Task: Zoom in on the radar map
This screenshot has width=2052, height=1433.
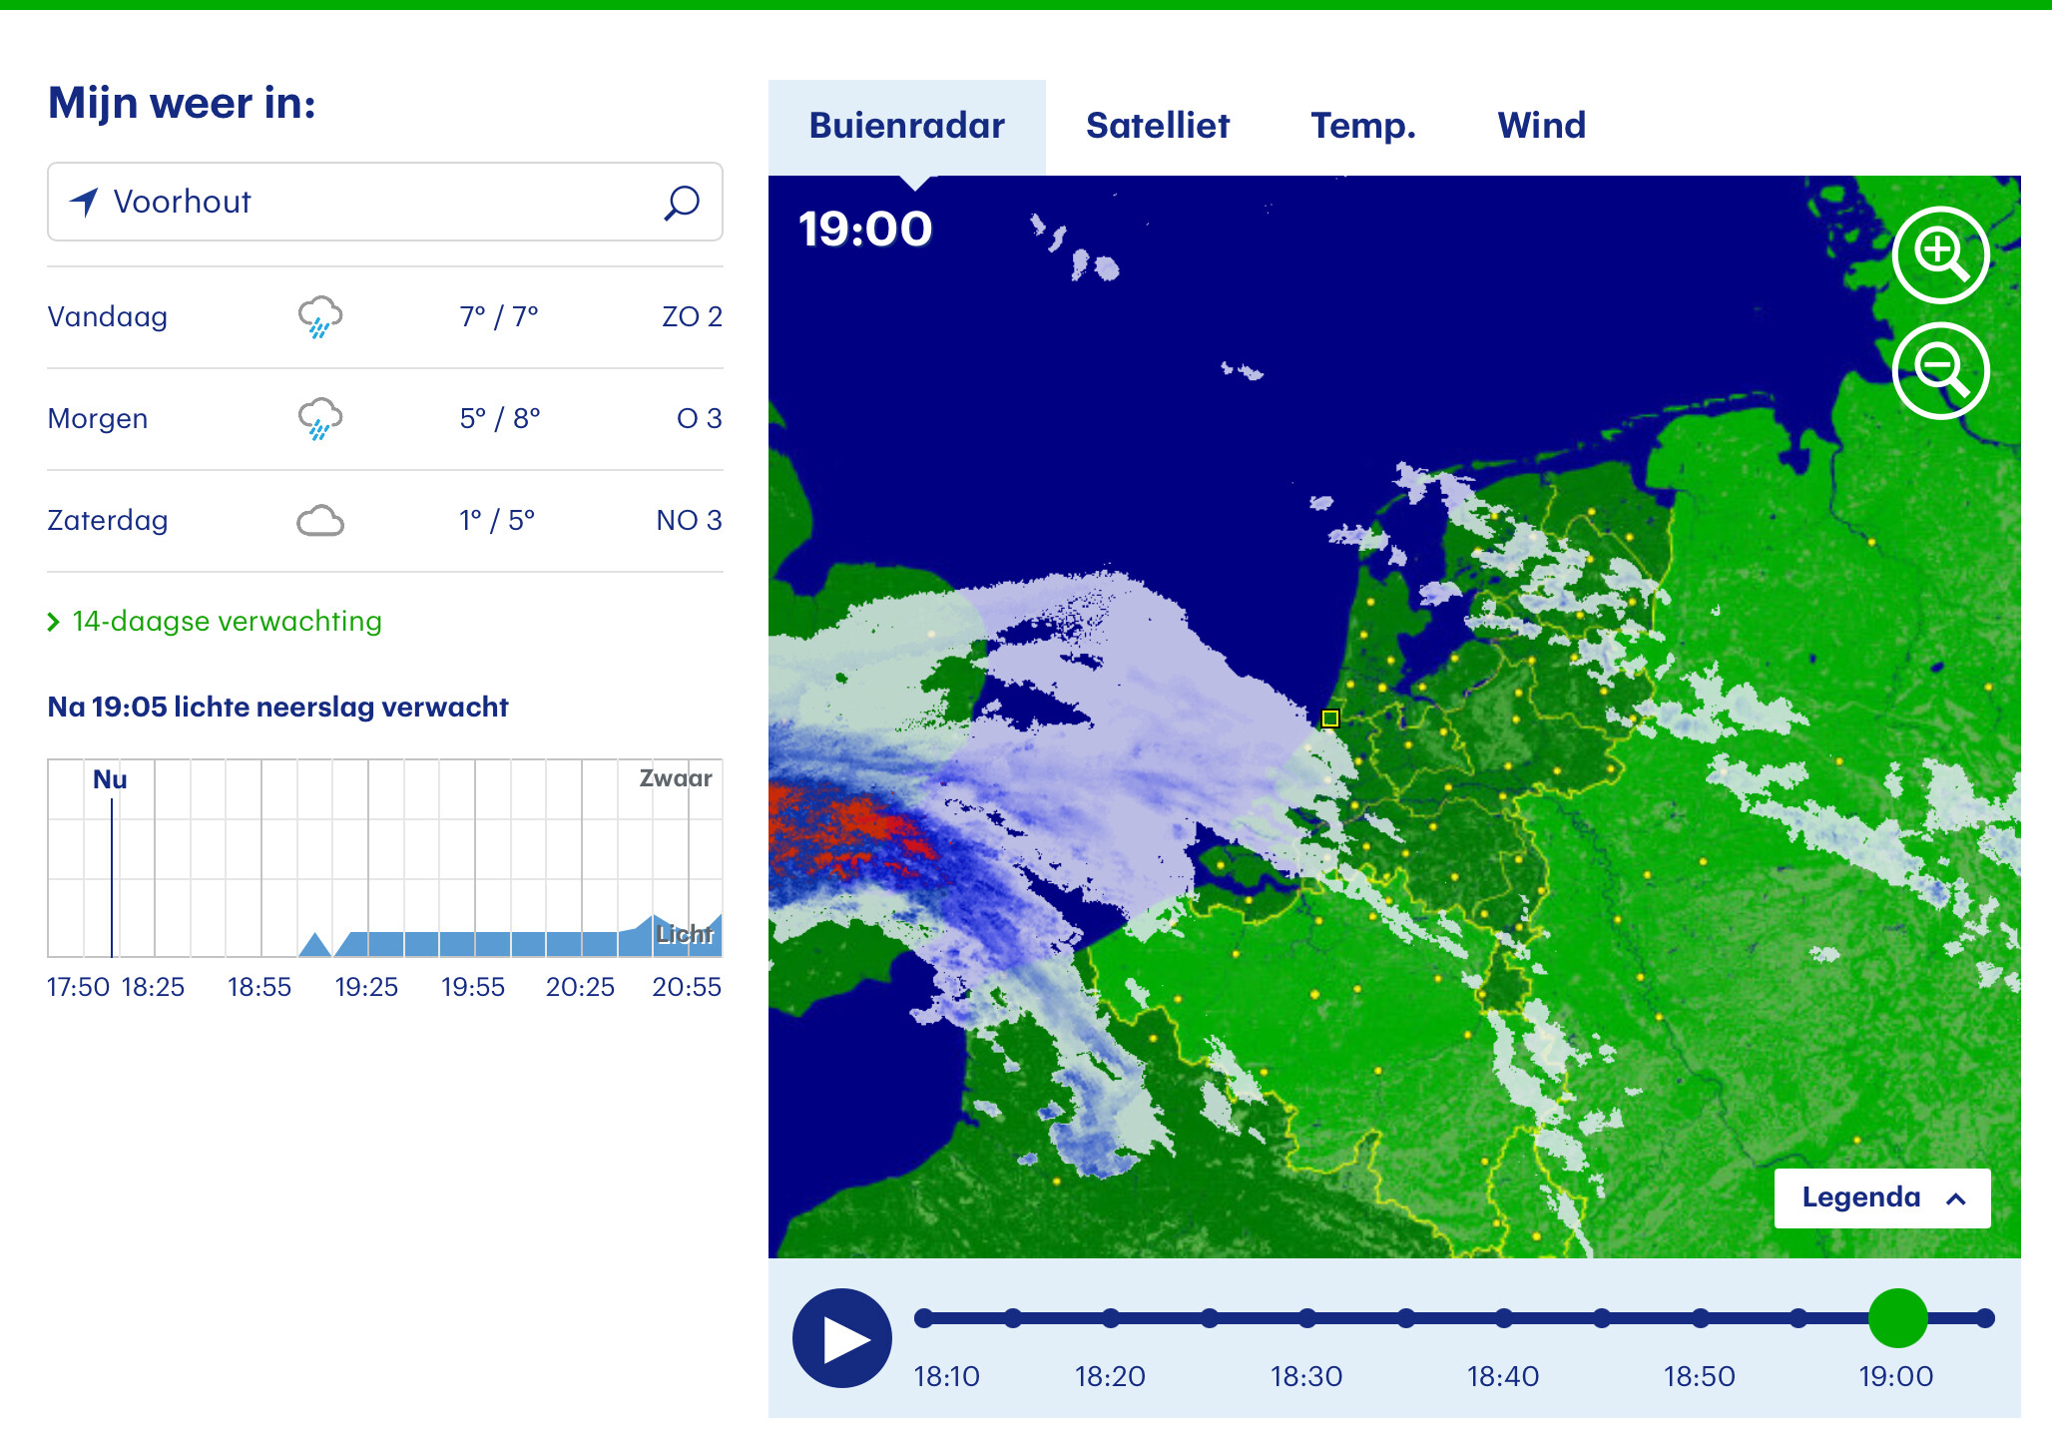Action: click(1940, 254)
